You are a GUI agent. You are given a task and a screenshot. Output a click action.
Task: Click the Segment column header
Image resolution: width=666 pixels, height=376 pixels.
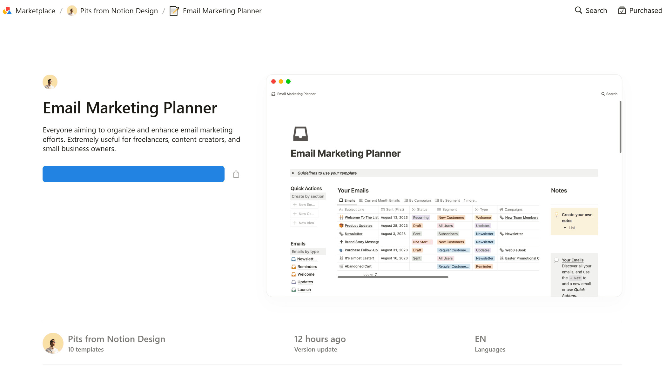(x=454, y=210)
